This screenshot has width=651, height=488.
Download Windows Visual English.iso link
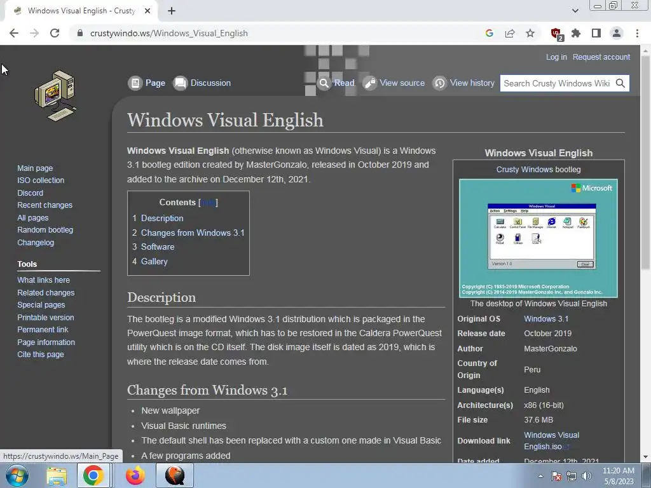click(551, 441)
